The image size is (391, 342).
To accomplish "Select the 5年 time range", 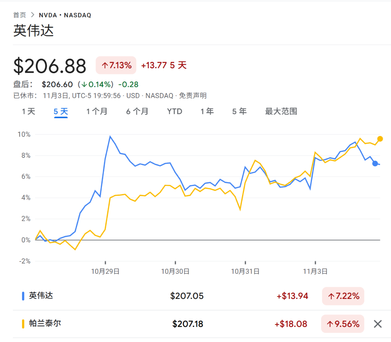I will 239,111.
